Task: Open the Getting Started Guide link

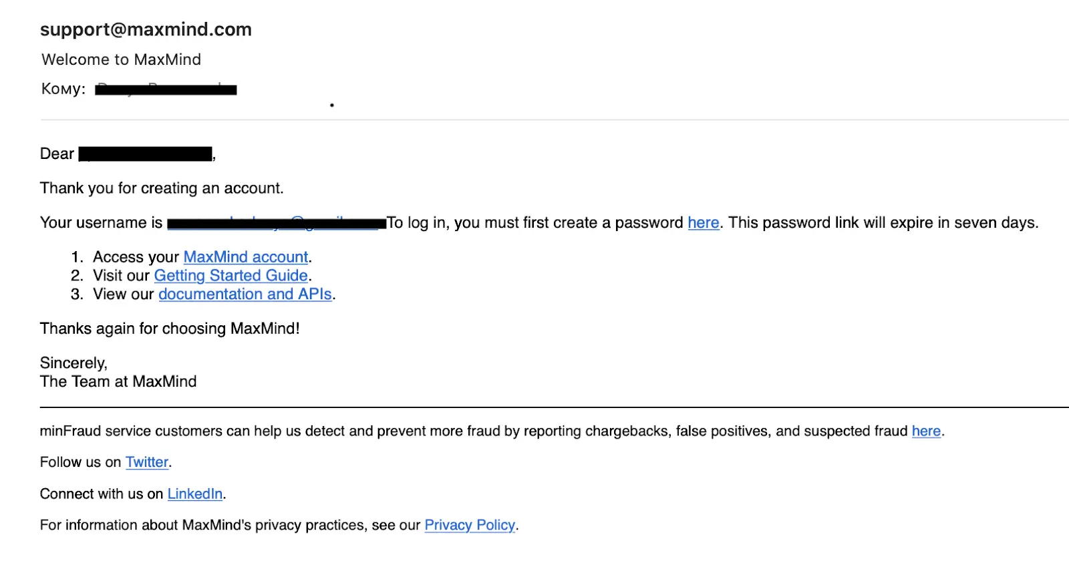Action: [x=231, y=276]
